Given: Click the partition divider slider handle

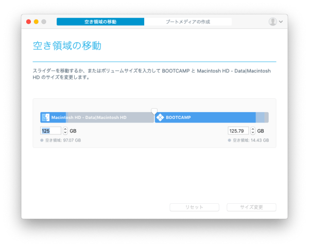Looking at the screenshot, I should (x=154, y=111).
